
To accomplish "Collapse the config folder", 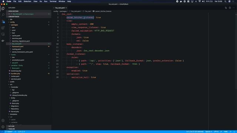I will coord(12,22).
